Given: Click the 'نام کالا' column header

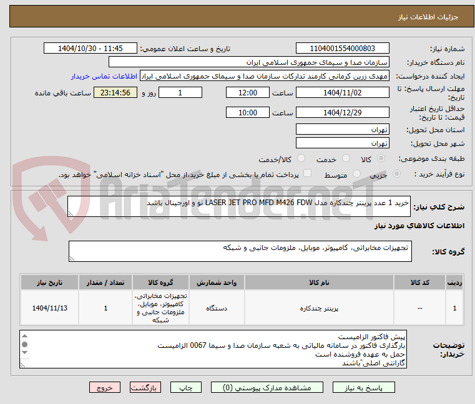Looking at the screenshot, I should point(319,282).
